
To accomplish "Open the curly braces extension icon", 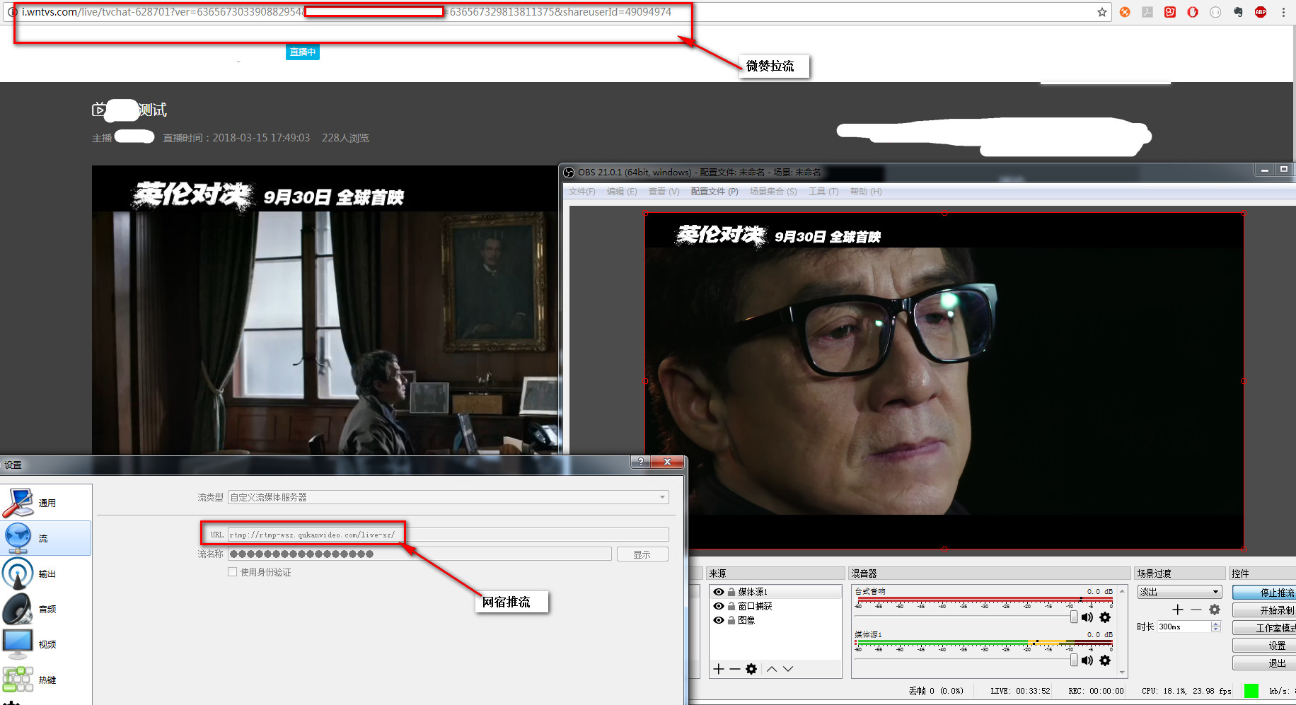I will [x=1215, y=12].
